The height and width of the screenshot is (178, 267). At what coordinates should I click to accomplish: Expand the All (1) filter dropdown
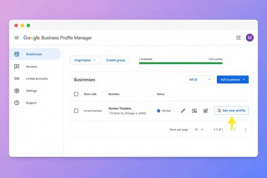coord(200,80)
